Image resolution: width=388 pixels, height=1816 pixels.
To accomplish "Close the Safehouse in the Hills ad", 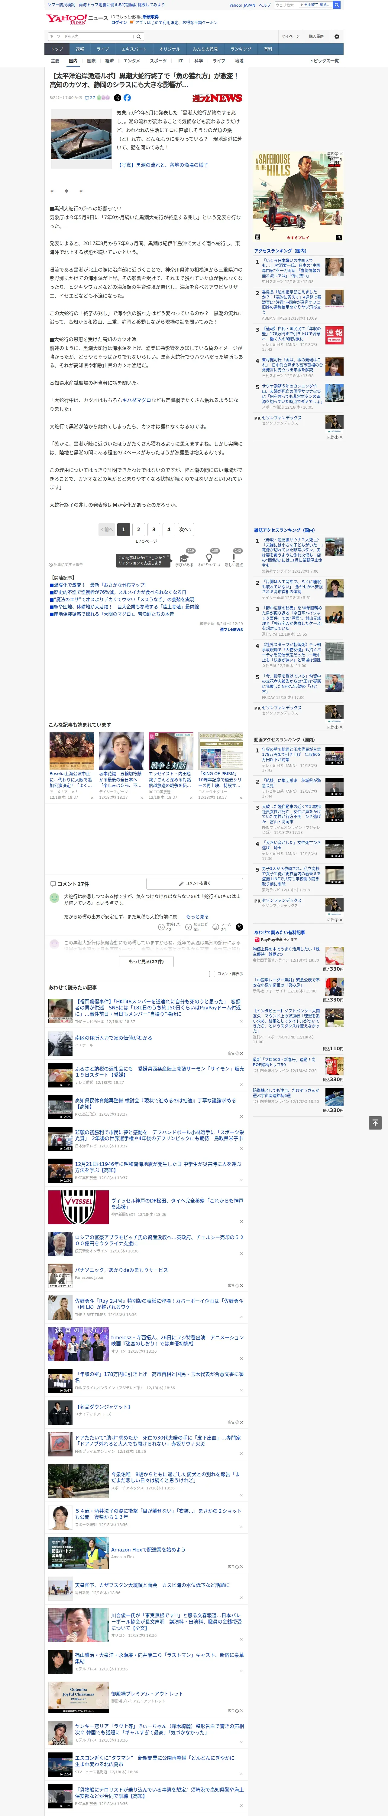I will pos(341,154).
